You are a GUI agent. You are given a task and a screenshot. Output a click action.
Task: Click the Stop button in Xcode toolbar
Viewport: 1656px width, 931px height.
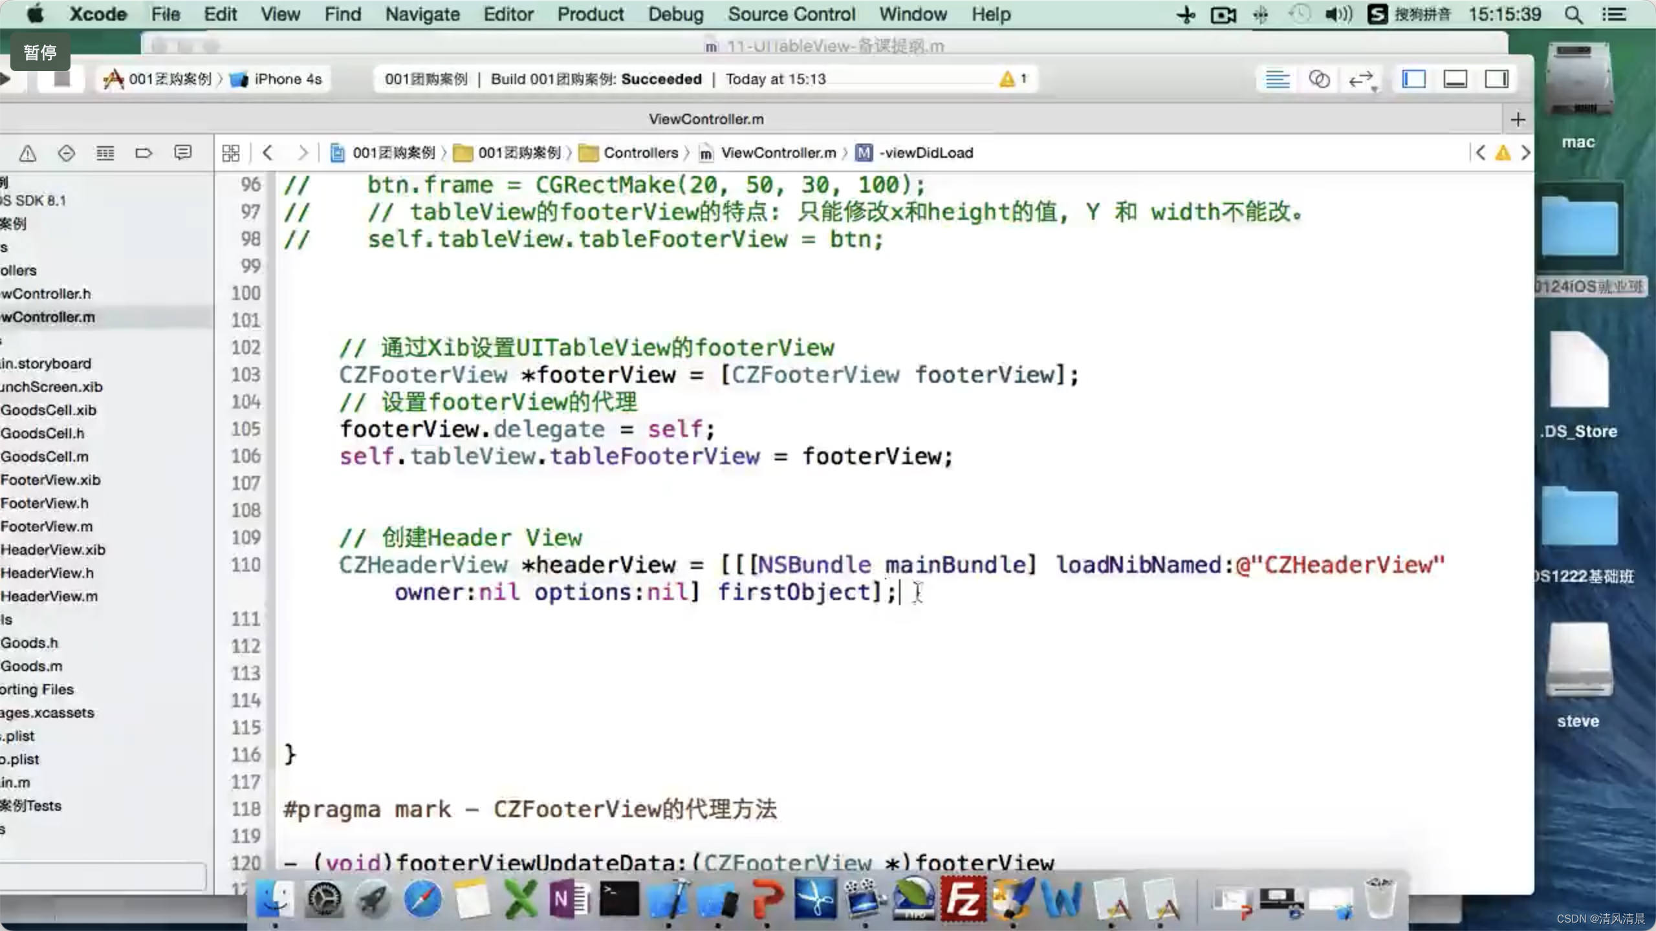coord(61,79)
